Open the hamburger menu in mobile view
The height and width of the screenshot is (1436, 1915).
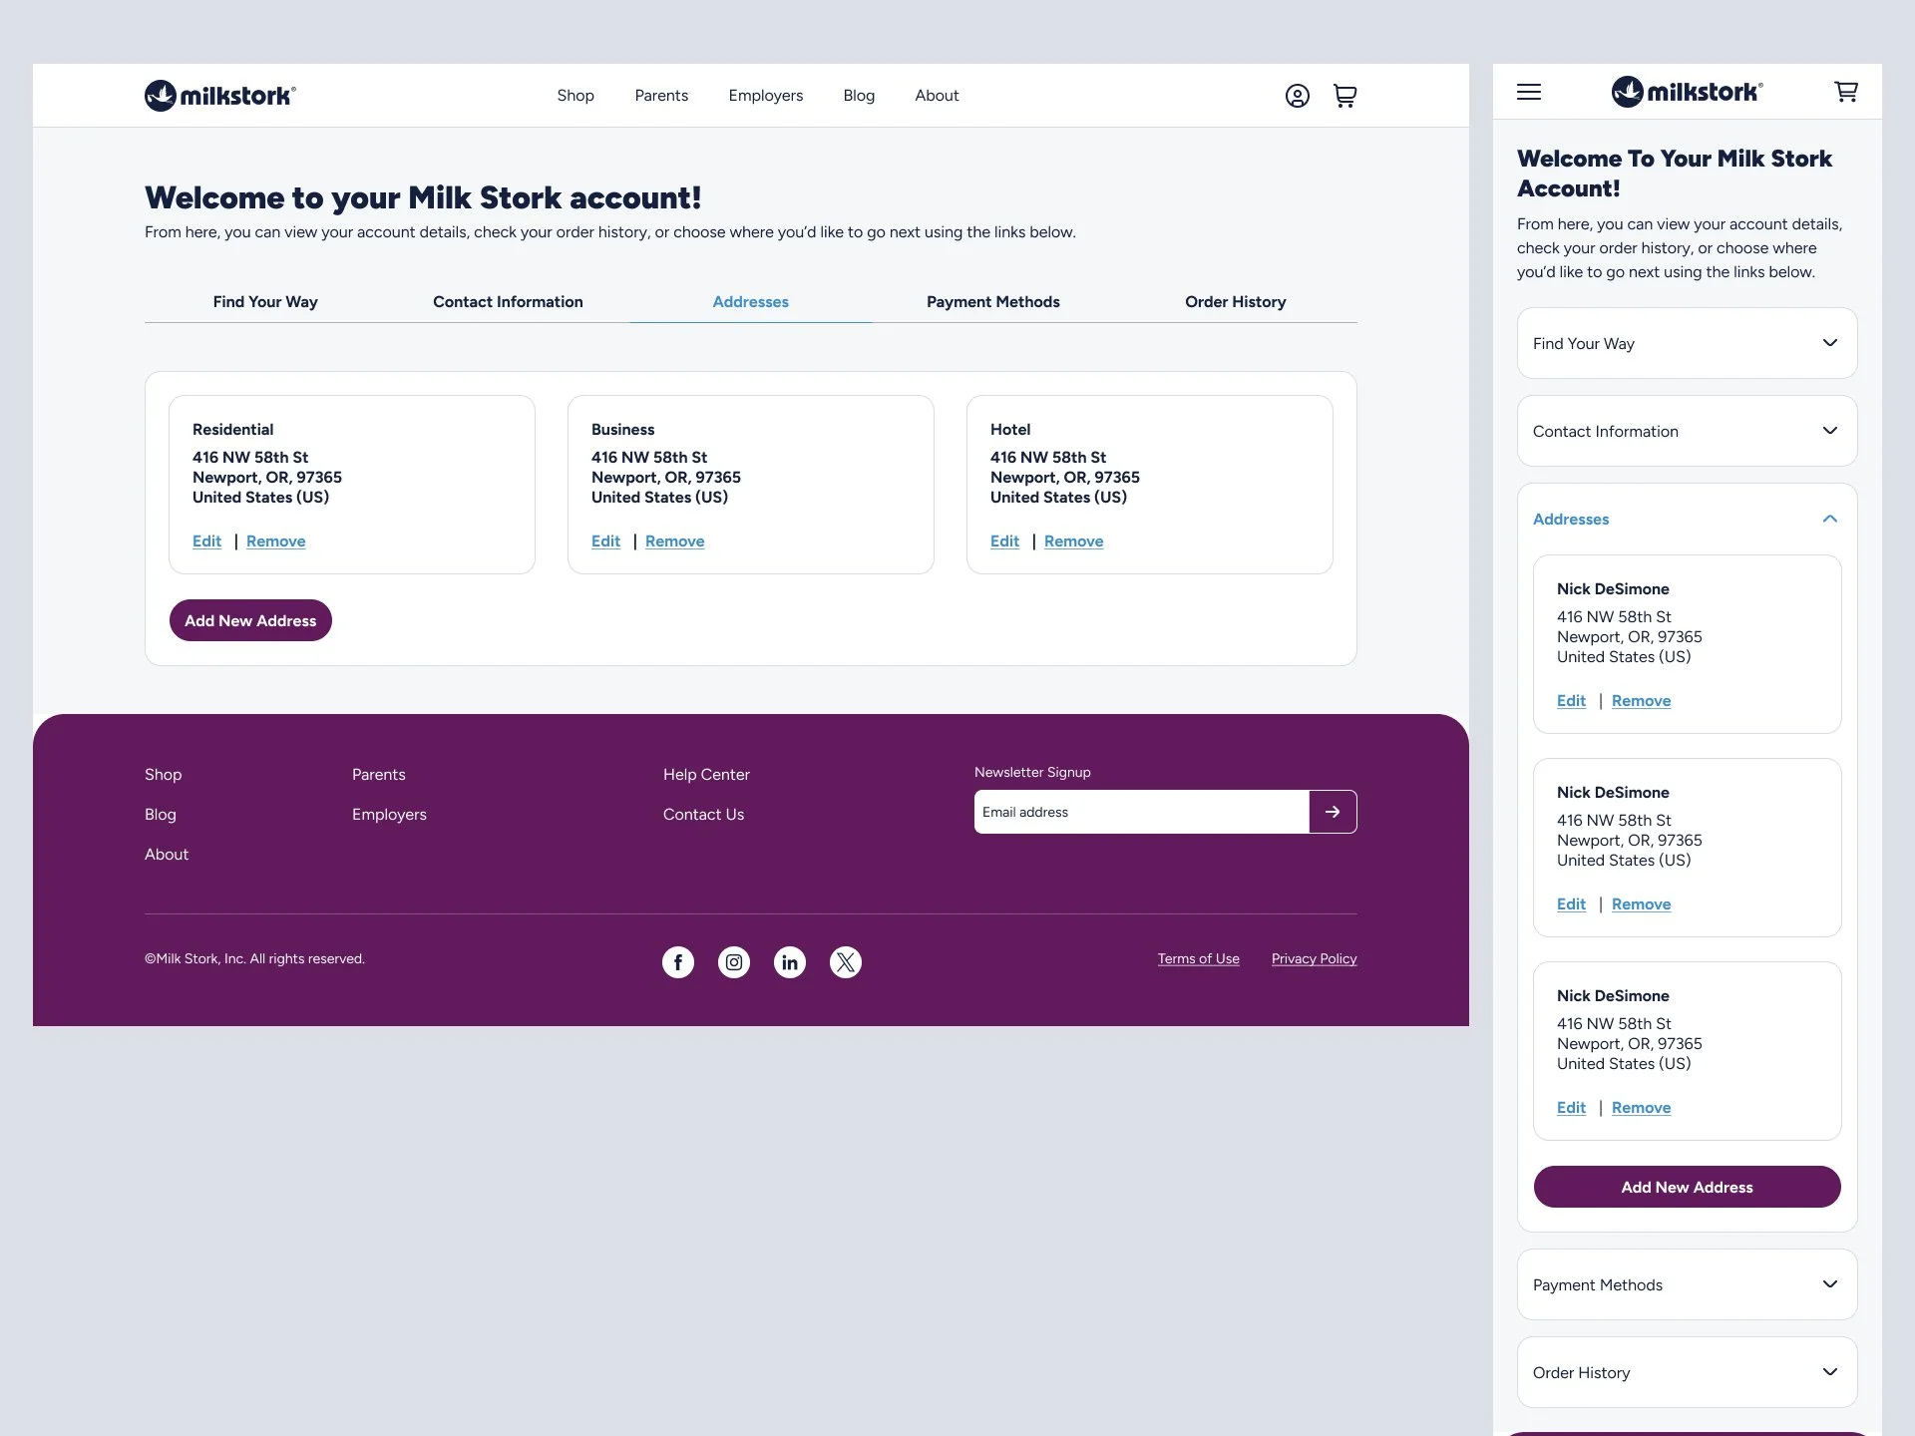(x=1527, y=92)
